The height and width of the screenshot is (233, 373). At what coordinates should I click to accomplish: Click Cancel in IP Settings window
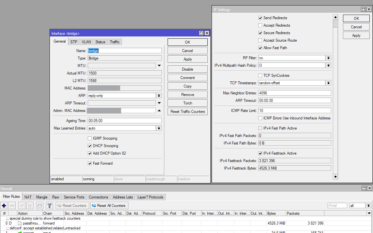356,27
